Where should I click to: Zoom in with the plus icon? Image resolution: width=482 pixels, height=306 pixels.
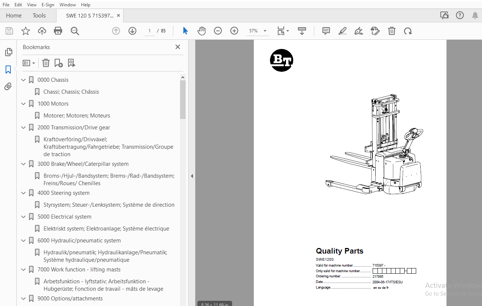click(x=234, y=31)
